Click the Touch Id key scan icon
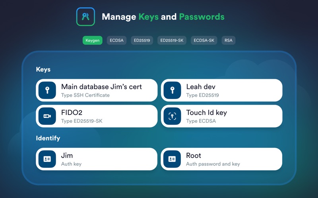 tap(172, 116)
